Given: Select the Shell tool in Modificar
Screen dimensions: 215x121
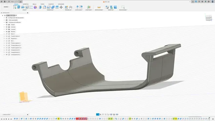Looking at the screenshot, I should (x=49, y=7).
